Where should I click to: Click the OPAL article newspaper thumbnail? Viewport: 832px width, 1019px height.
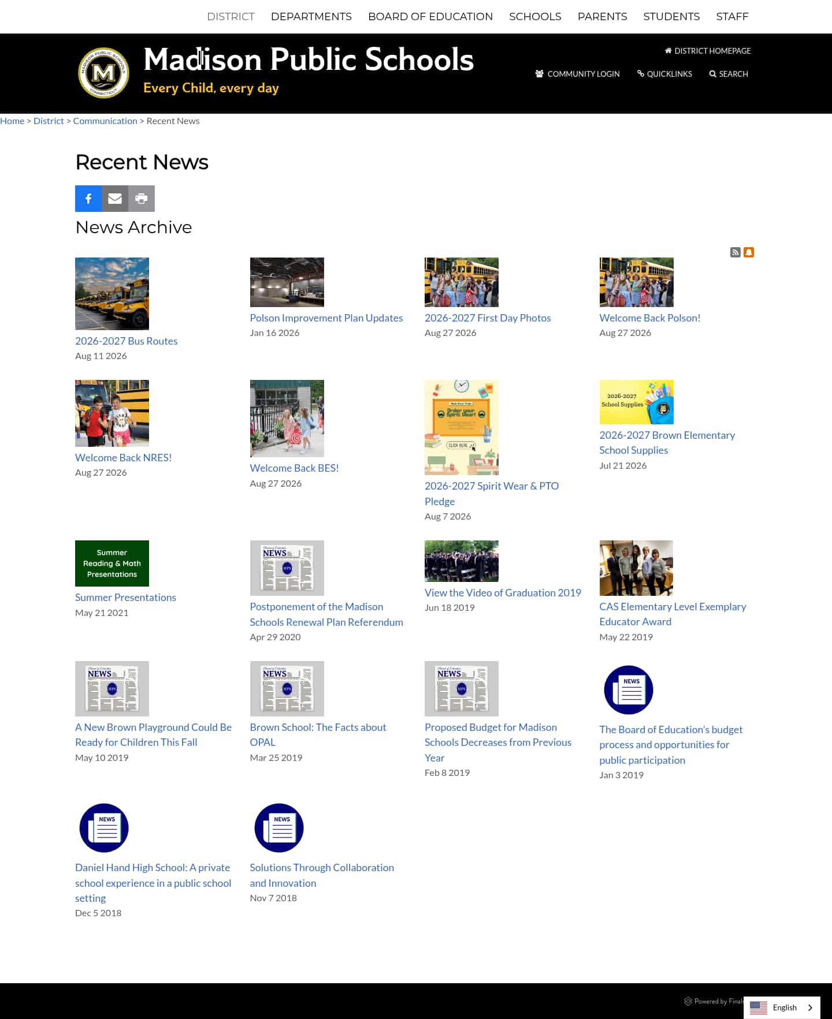(287, 689)
